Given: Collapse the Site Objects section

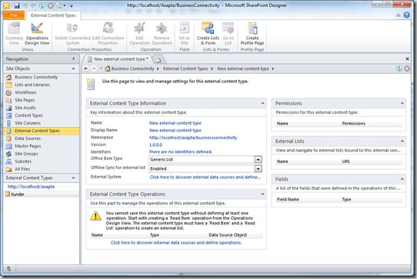Looking at the screenshot, I should [x=73, y=68].
